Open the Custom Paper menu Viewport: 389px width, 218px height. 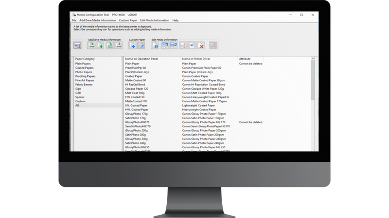128,20
